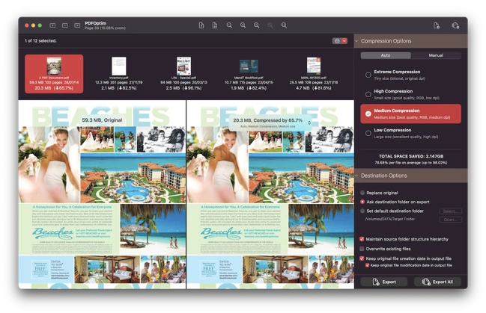The width and height of the screenshot is (486, 313).
Task: Click the 59.3 MB, Original preview label
Action: (x=102, y=120)
